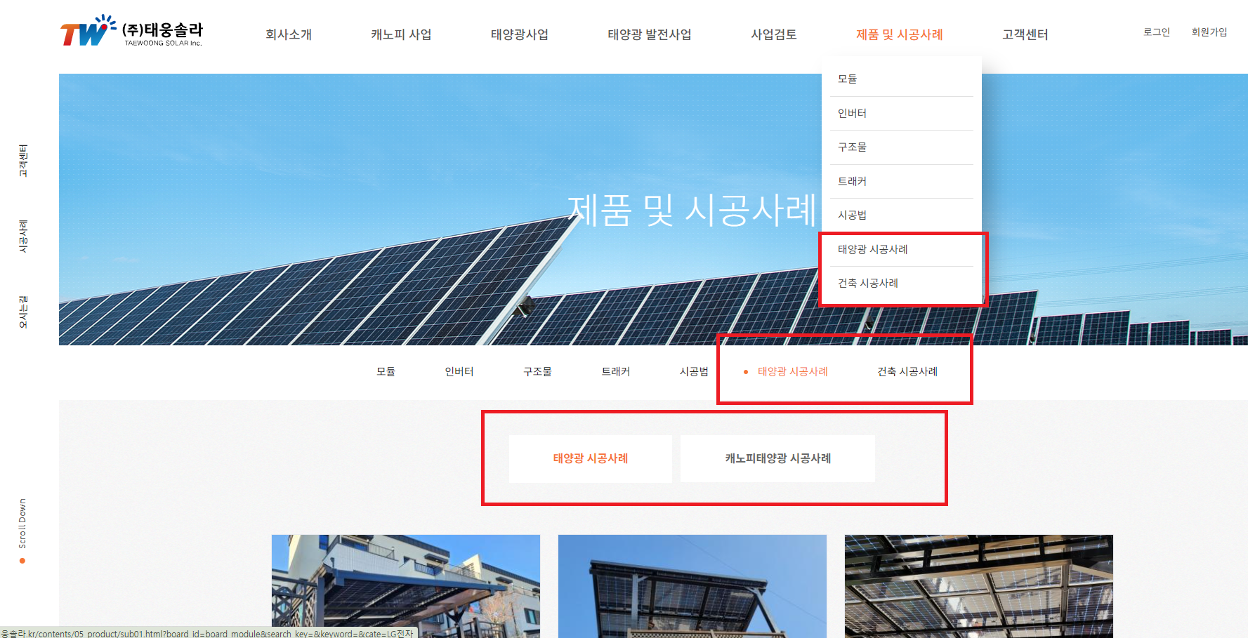The height and width of the screenshot is (638, 1248).
Task: Click the 고객센터 vertical sidebar link
Action: coord(23,161)
